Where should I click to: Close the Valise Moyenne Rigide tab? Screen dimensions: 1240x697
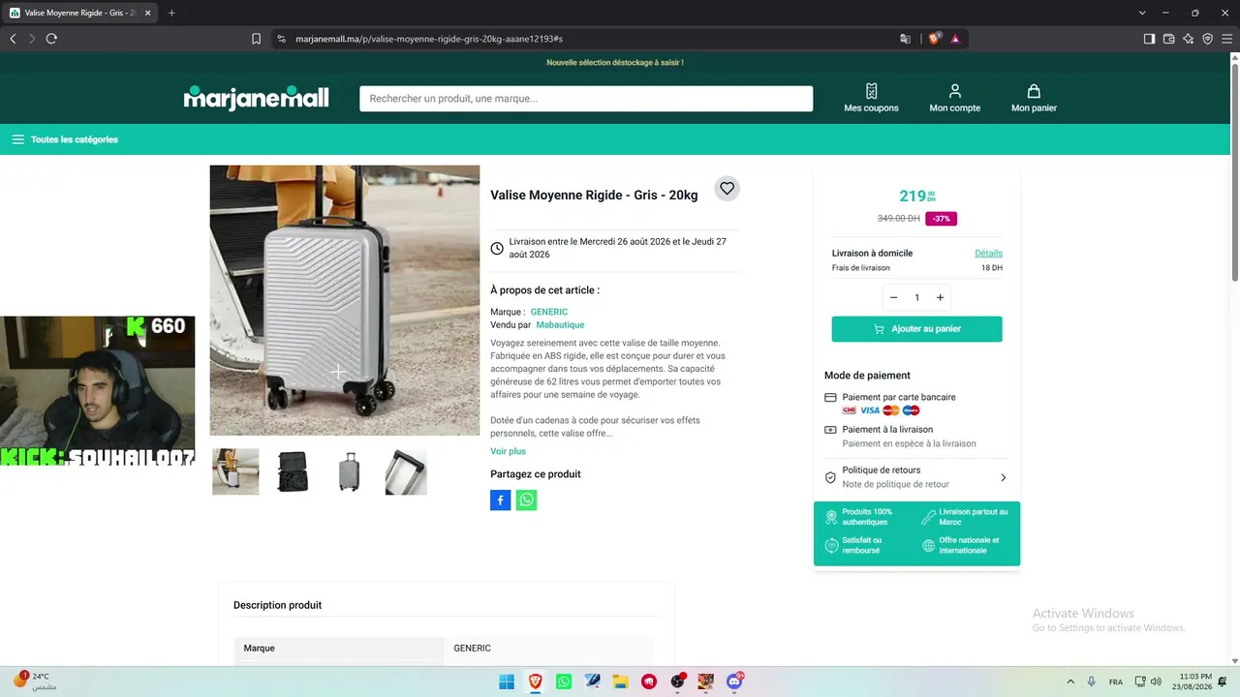pyautogui.click(x=147, y=13)
